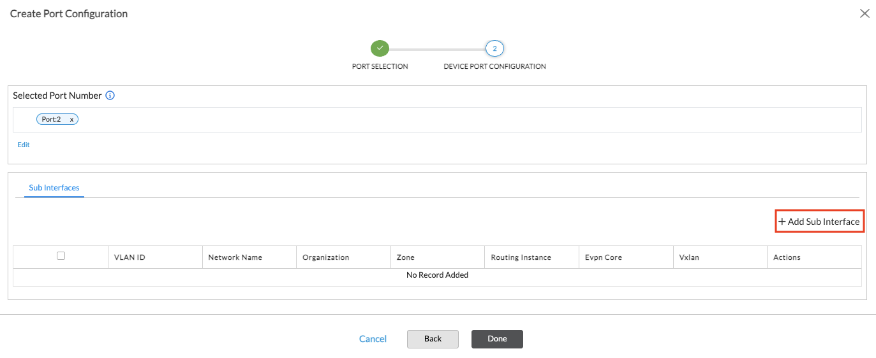Click the step 2 circle indicator
Viewport: 876px width, 358px height.
tap(494, 48)
